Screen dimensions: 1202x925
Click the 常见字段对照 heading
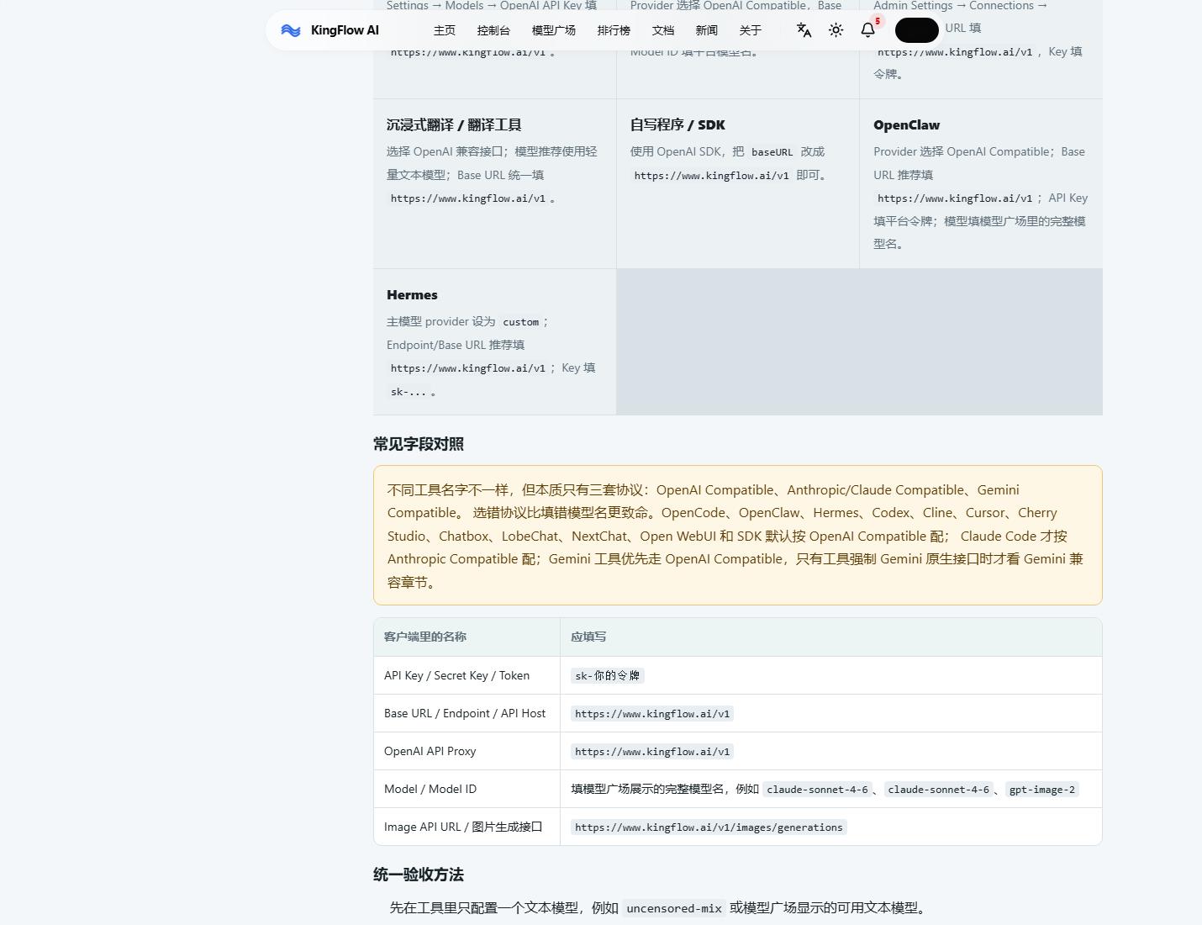419,444
